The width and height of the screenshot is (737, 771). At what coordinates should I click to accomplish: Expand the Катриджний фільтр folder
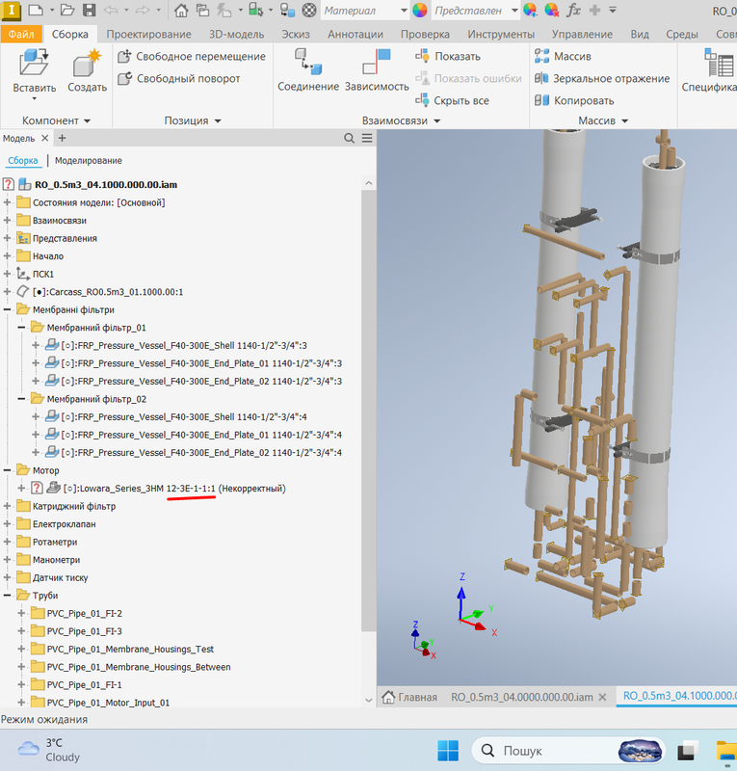7,507
